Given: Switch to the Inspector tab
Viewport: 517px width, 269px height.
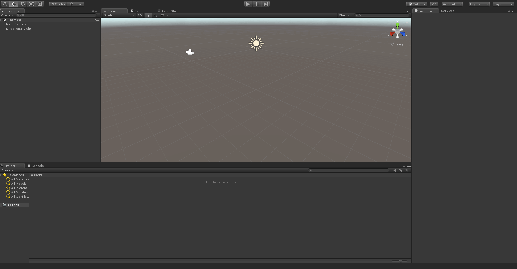Looking at the screenshot, I should 426,11.
